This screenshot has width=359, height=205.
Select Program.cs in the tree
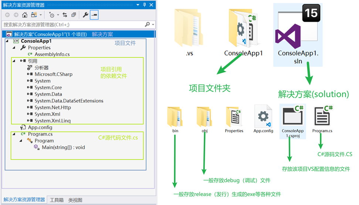pyautogui.click(x=37, y=134)
